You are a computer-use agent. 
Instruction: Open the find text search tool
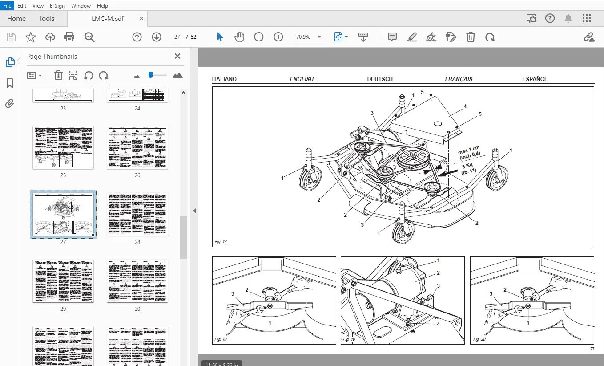pyautogui.click(x=89, y=37)
